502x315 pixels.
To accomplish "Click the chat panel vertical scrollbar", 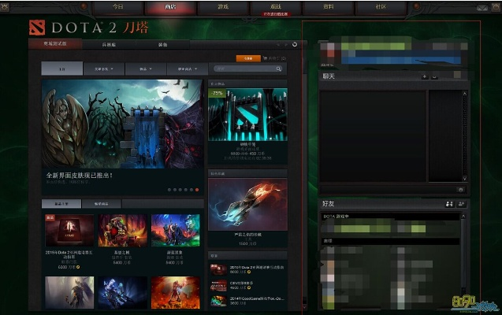I will point(464,134).
